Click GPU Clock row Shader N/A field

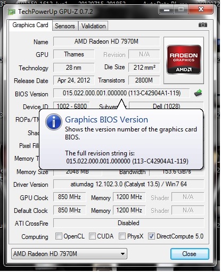tap(188, 197)
